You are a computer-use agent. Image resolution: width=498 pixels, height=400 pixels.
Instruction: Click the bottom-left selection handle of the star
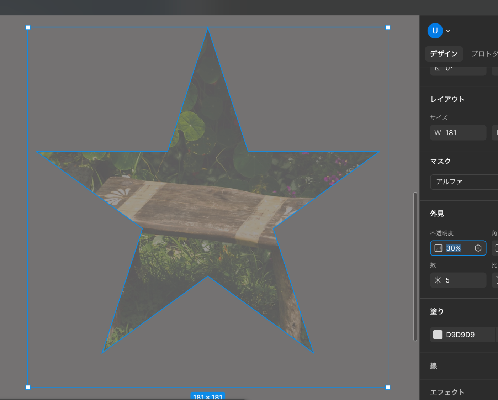(x=28, y=387)
